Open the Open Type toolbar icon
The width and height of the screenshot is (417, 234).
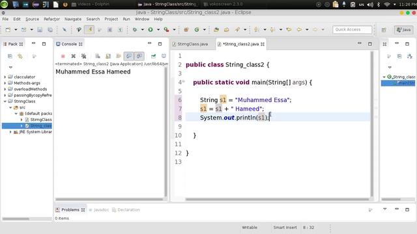coord(216,30)
